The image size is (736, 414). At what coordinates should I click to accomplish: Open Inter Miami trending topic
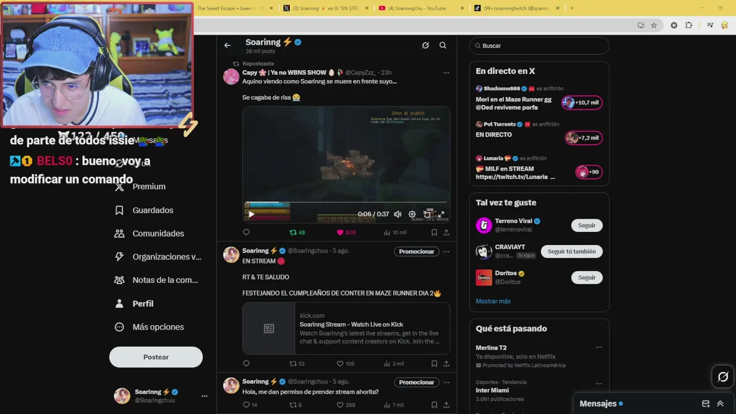click(539, 390)
